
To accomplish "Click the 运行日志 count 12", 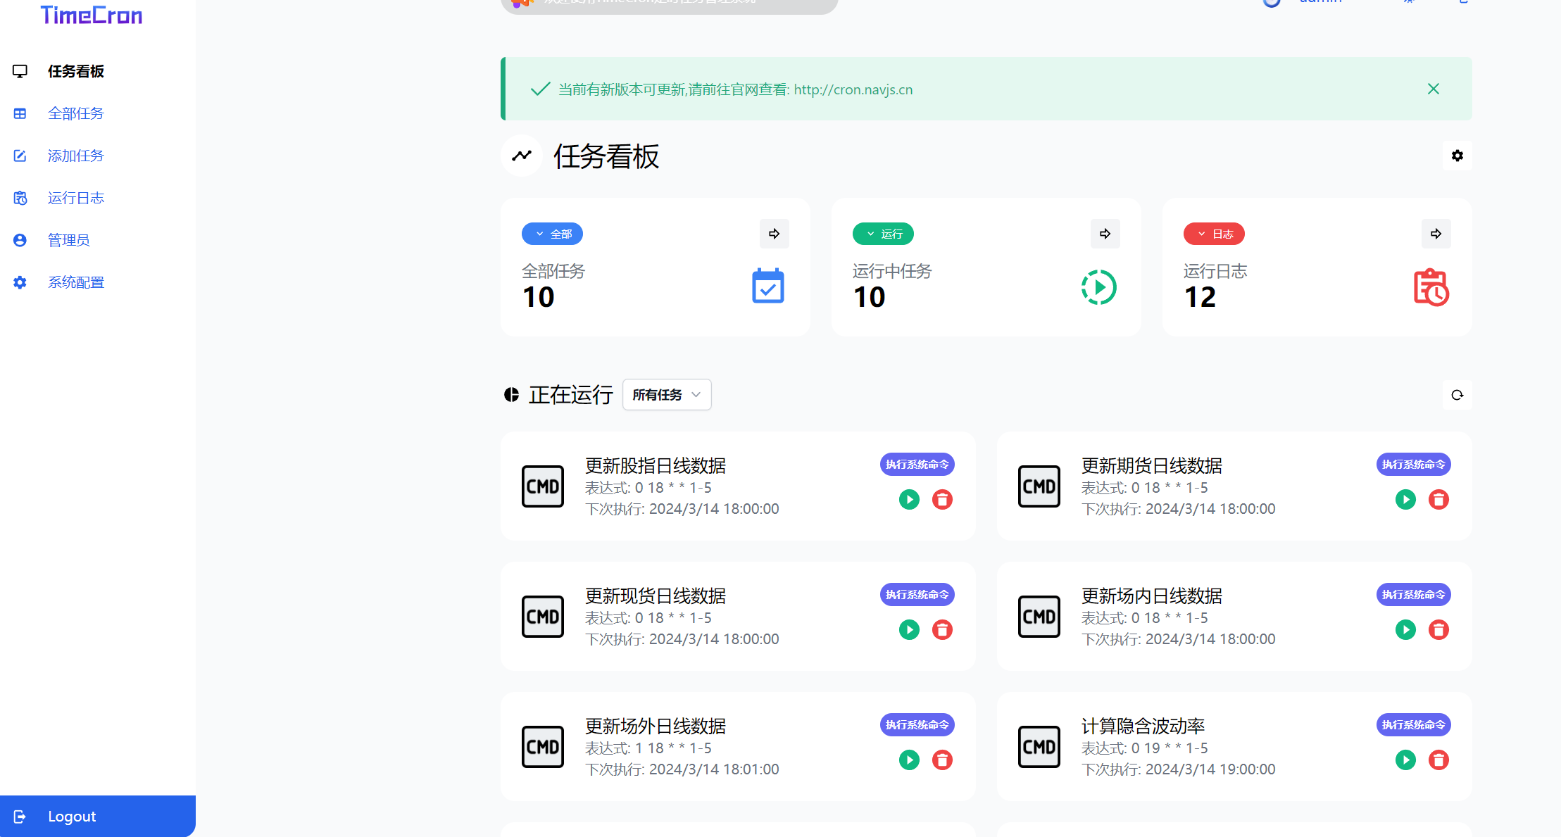I will pos(1200,297).
